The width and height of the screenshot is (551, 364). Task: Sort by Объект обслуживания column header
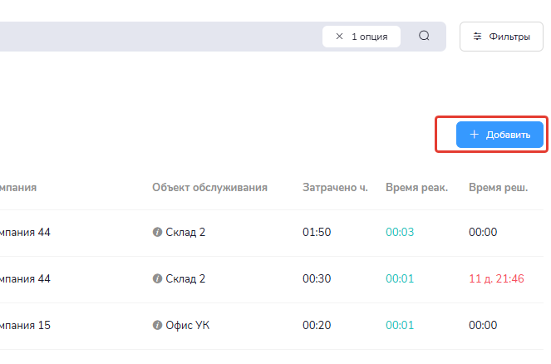coord(209,187)
